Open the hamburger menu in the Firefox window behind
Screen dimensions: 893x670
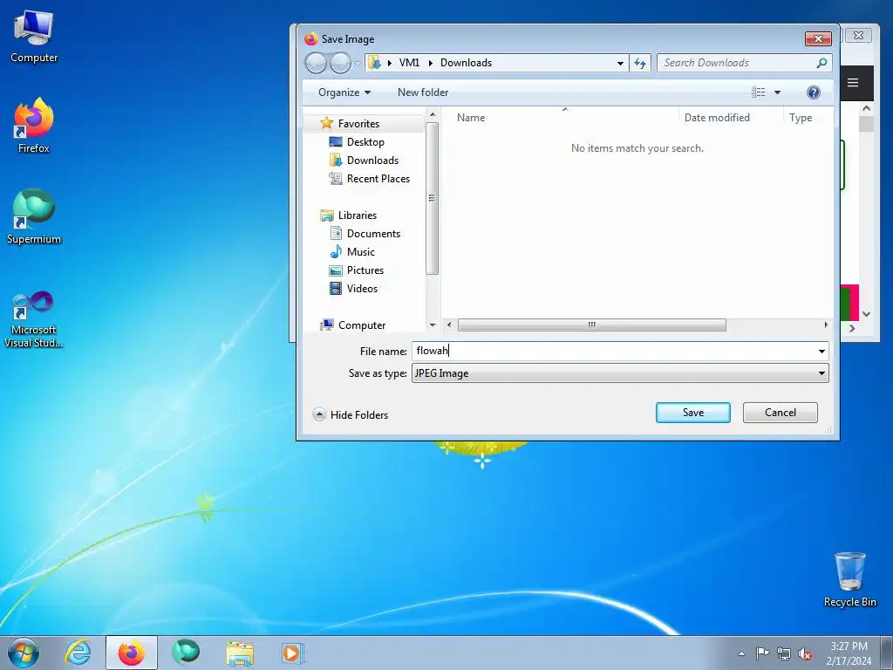pyautogui.click(x=853, y=83)
